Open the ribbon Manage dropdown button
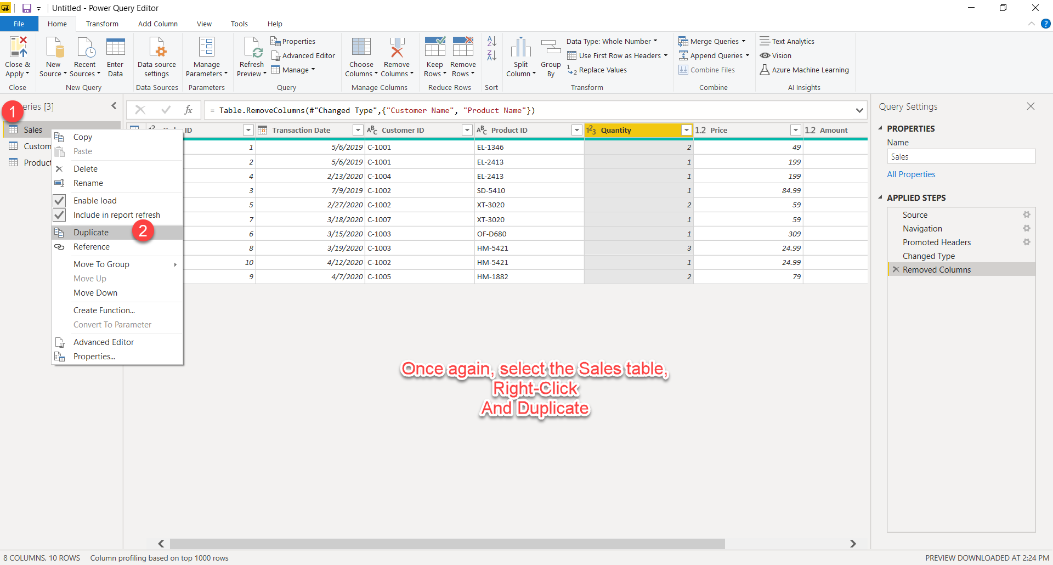 (x=293, y=70)
